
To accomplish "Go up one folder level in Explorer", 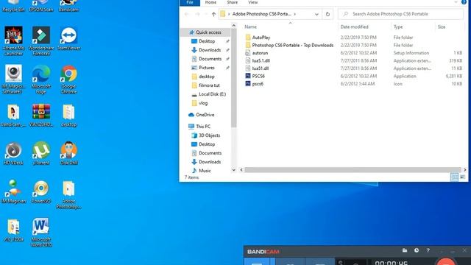I will point(213,14).
